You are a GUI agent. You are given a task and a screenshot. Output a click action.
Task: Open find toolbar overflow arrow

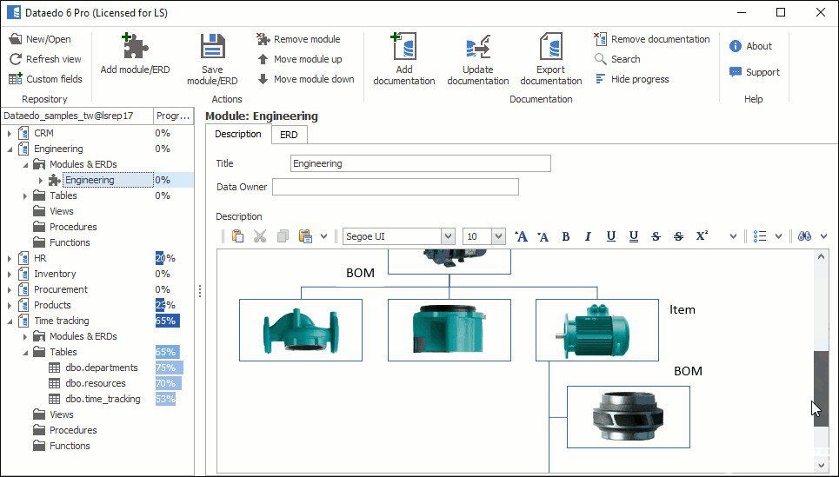tap(823, 235)
